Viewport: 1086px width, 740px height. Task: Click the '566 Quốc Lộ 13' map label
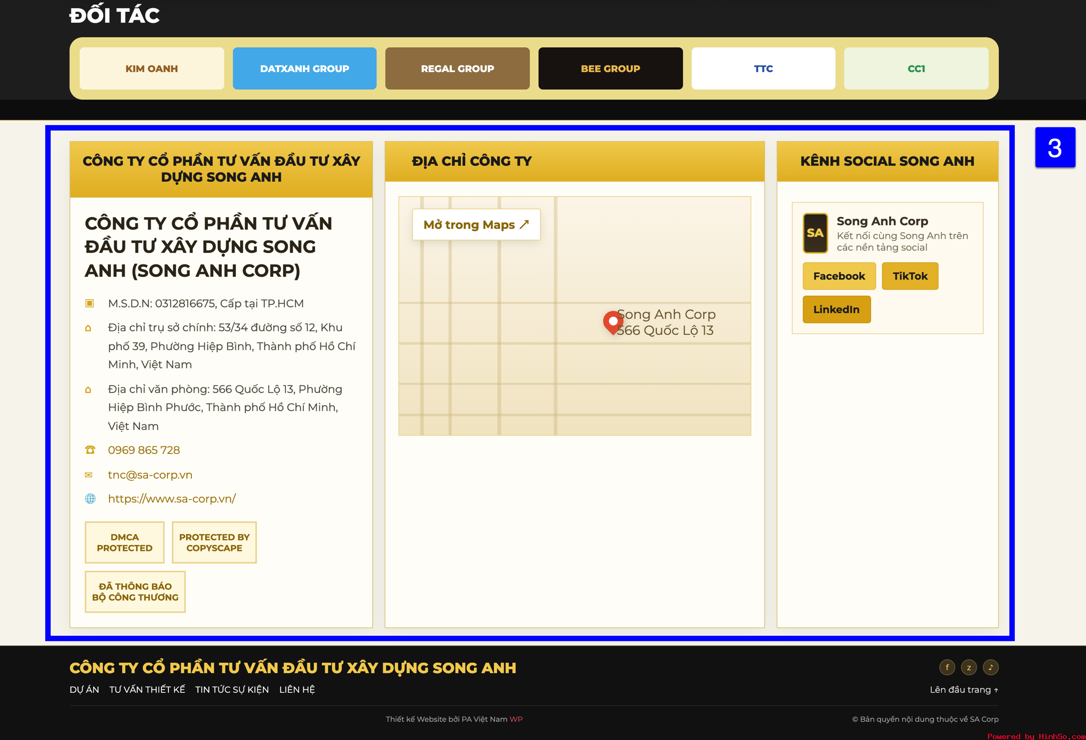(x=665, y=330)
